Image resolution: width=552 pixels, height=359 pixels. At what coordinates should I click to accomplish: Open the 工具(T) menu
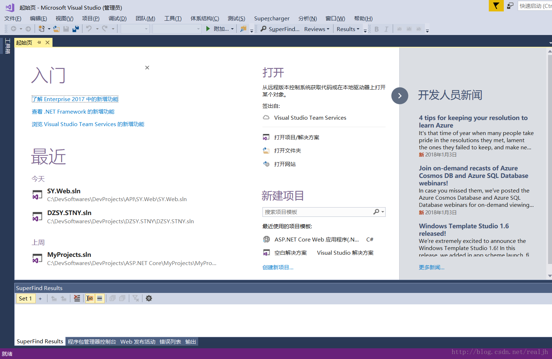tap(173, 19)
